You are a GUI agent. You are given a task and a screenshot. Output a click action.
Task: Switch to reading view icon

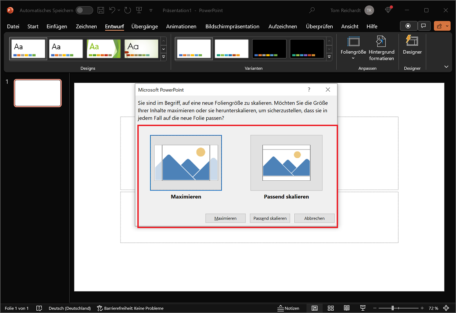pyautogui.click(x=347, y=308)
